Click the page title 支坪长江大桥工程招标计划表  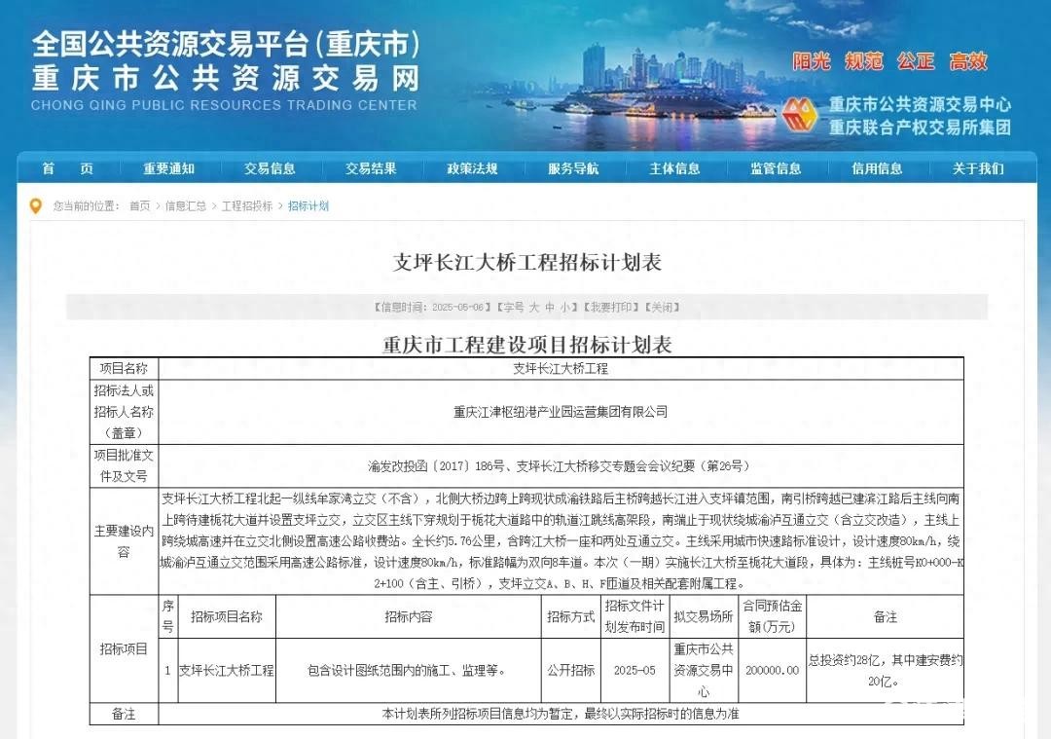click(x=527, y=262)
